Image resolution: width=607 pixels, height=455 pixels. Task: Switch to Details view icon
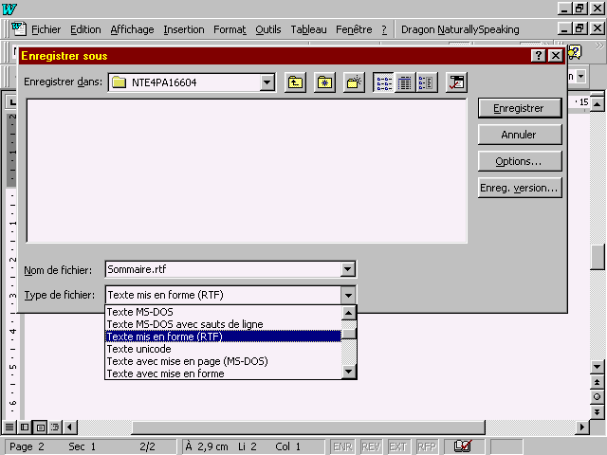click(x=405, y=82)
